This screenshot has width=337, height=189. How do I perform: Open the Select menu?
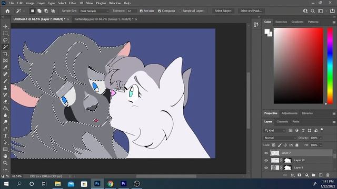[x=62, y=3]
